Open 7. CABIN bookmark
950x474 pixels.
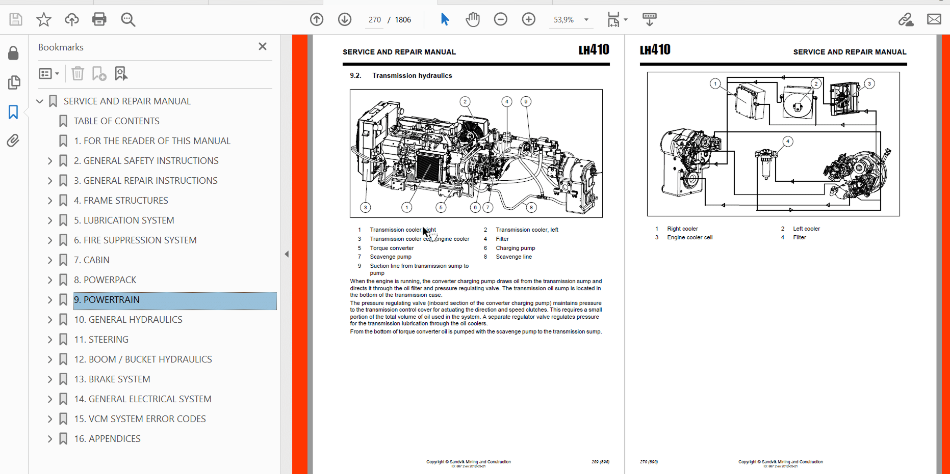tap(92, 260)
